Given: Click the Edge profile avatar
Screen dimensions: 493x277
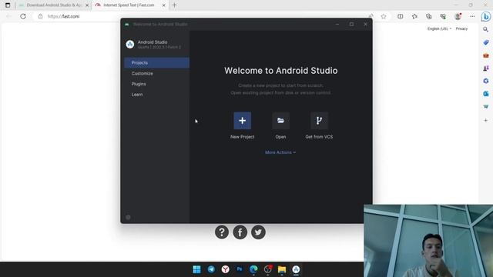Looking at the screenshot, I should 458,16.
